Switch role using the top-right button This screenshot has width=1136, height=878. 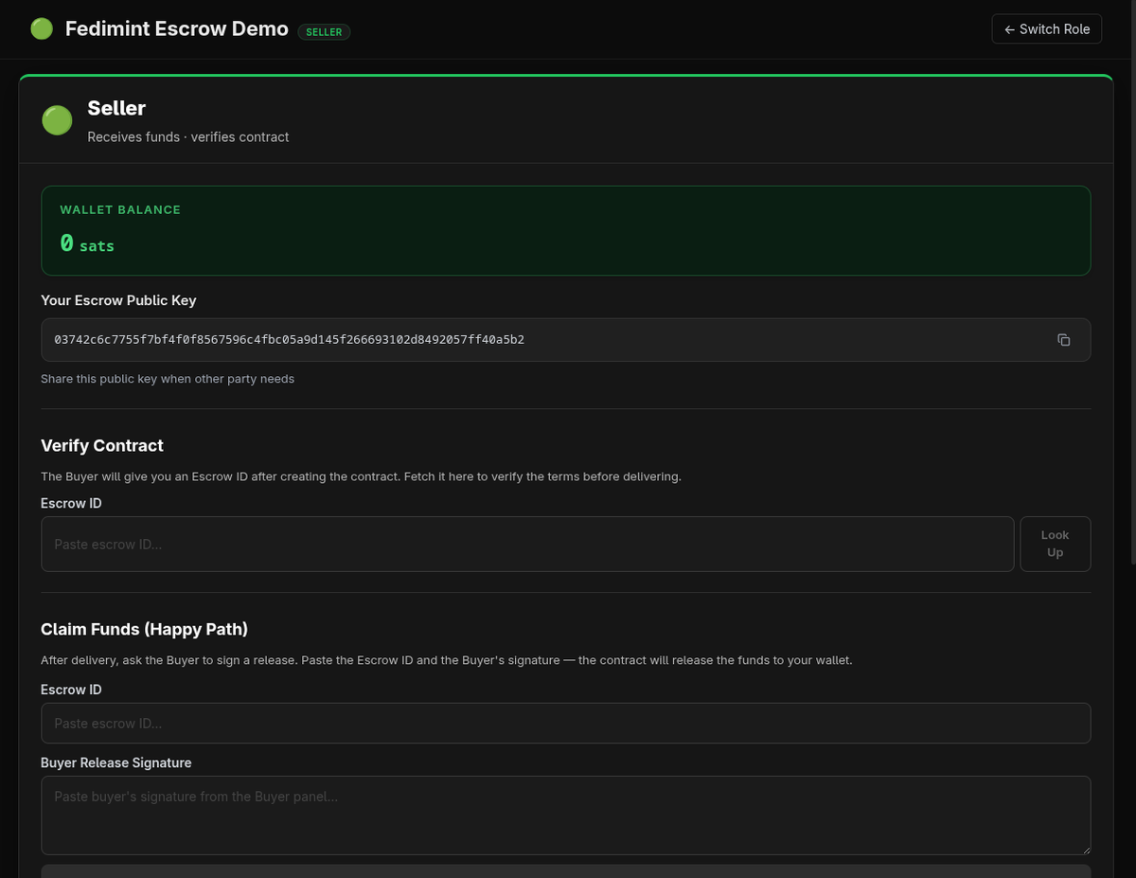(1047, 29)
